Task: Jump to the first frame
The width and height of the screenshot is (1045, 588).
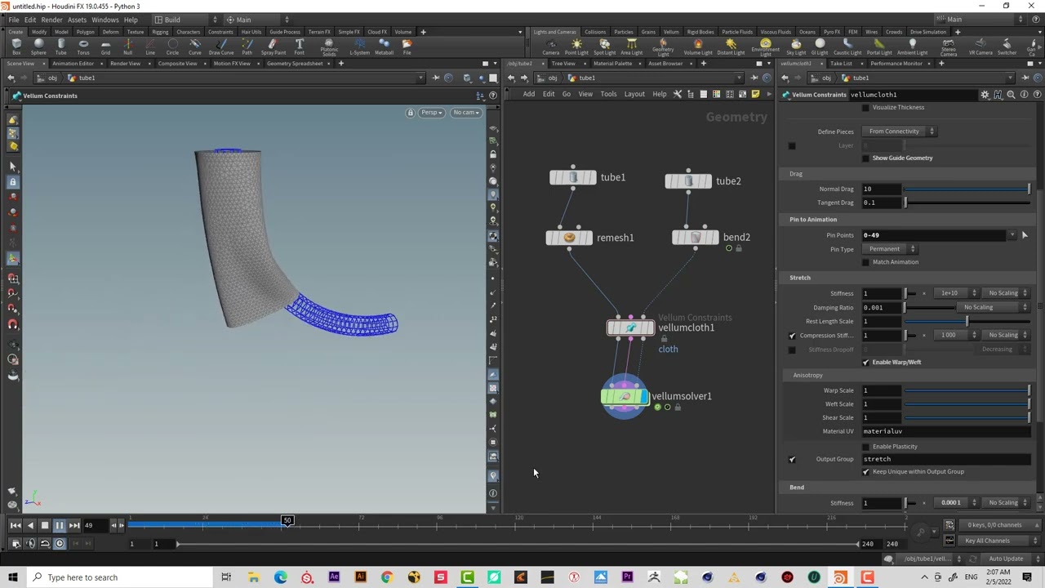Action: click(15, 526)
